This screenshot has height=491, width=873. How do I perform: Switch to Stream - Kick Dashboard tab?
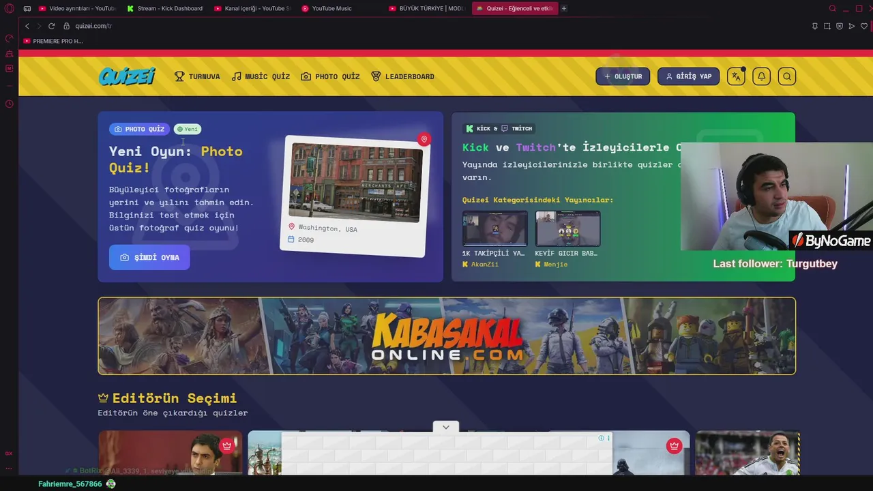click(165, 8)
